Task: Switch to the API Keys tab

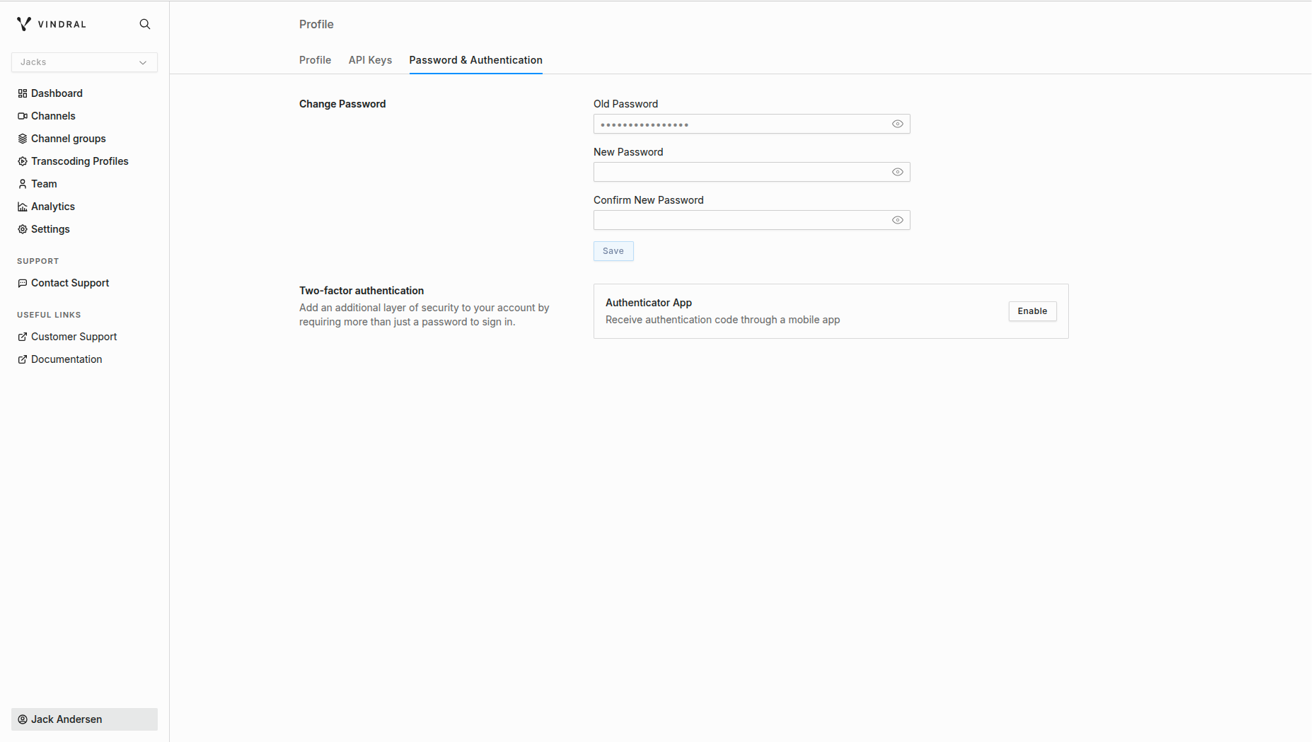Action: click(370, 60)
